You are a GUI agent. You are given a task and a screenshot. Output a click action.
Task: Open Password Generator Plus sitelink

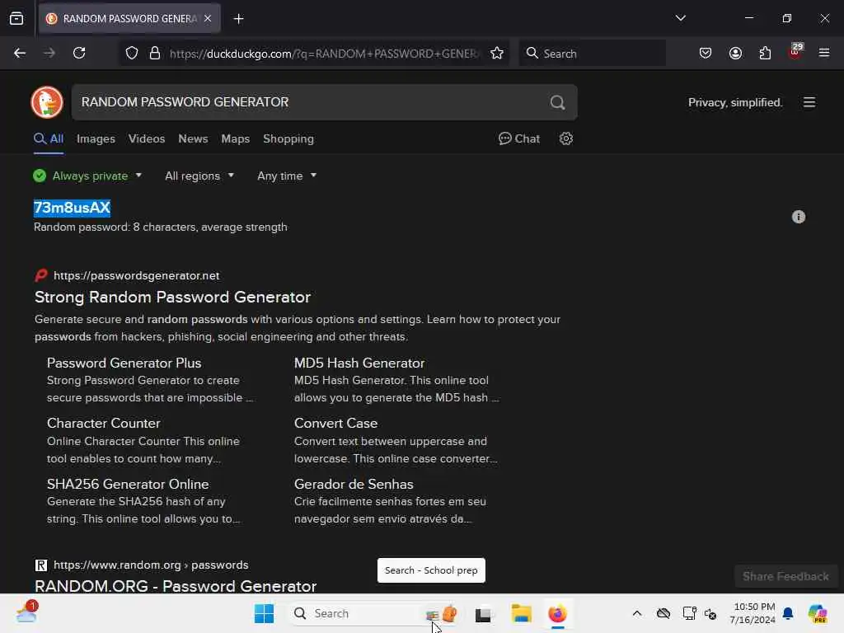tap(124, 363)
